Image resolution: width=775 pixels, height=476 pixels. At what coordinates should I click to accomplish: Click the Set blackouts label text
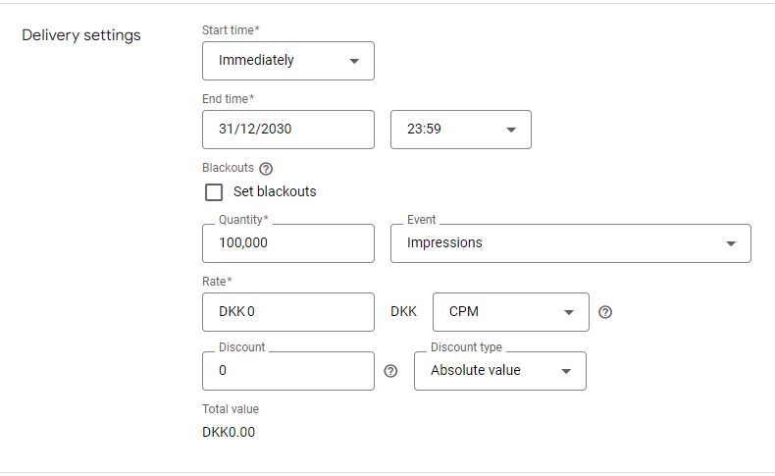point(275,191)
